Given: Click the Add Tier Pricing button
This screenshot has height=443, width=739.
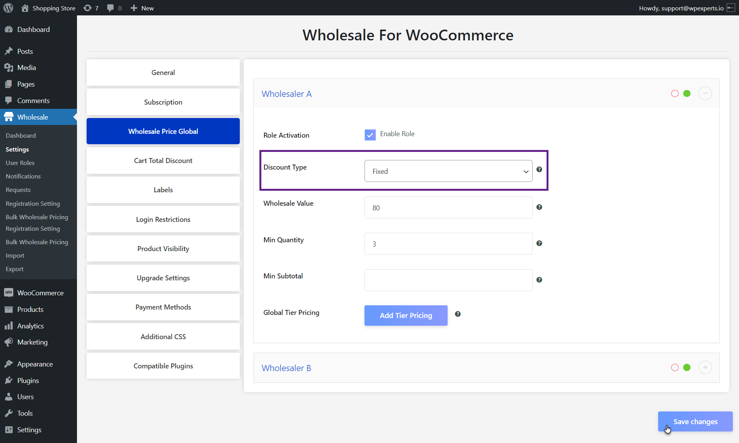Looking at the screenshot, I should tap(406, 316).
